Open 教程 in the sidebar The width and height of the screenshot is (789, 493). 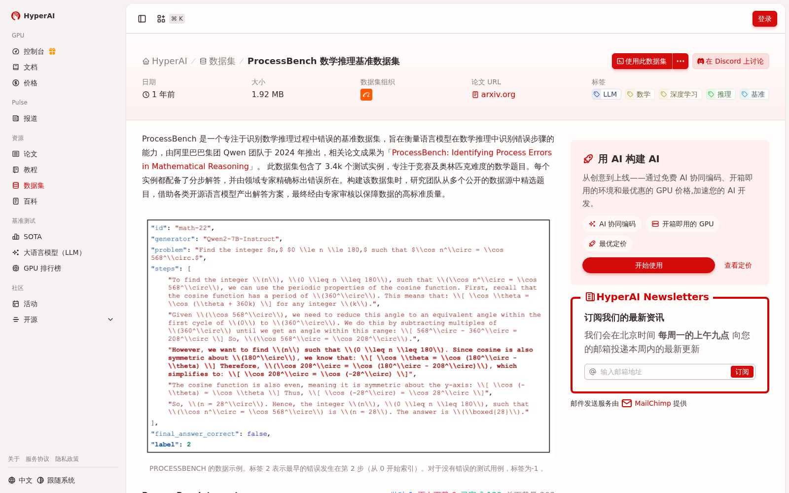[25, 170]
